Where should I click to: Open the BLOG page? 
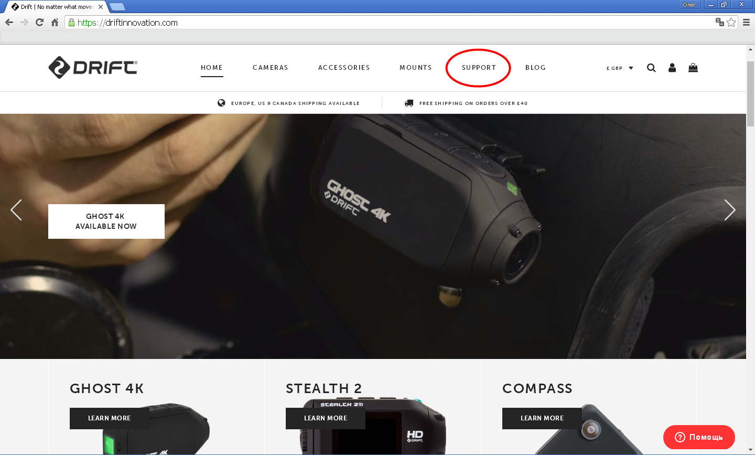click(535, 68)
